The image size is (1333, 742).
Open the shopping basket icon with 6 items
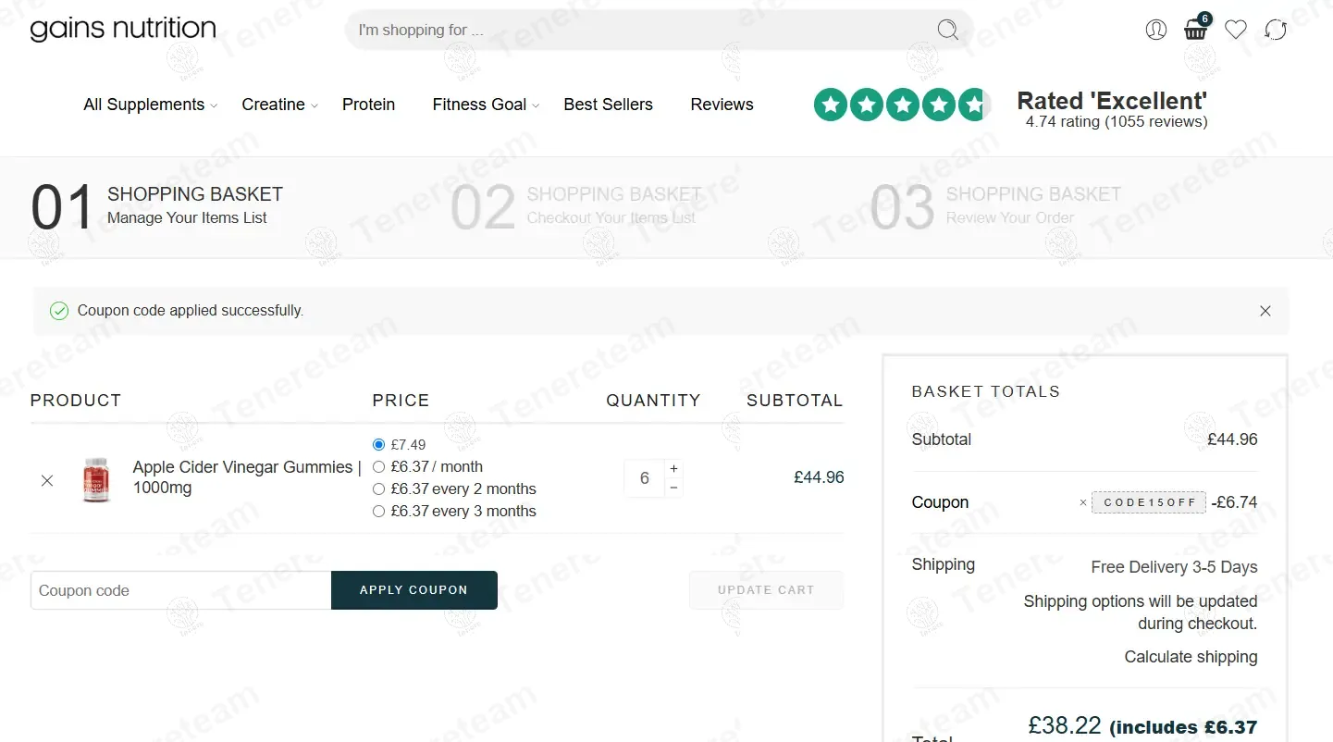1196,28
